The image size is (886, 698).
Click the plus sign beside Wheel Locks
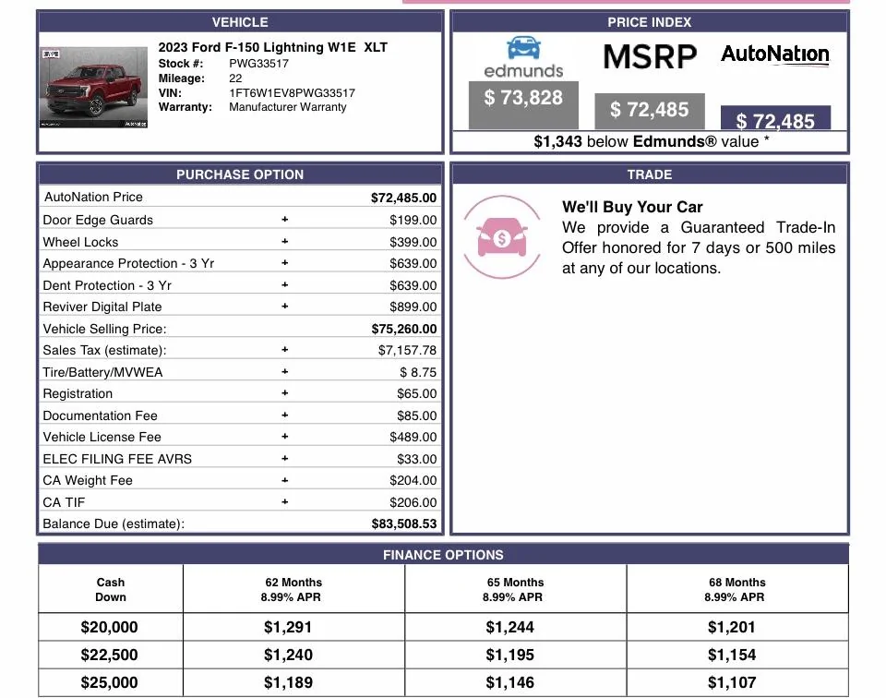(285, 242)
